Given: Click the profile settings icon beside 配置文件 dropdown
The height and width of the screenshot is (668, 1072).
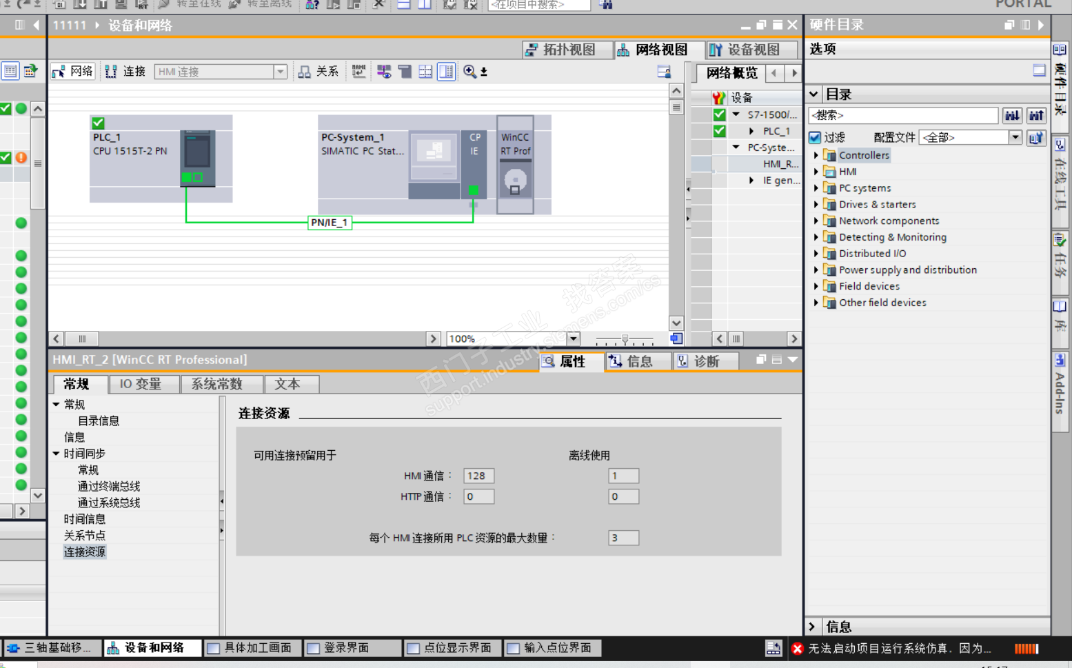Looking at the screenshot, I should coord(1036,137).
